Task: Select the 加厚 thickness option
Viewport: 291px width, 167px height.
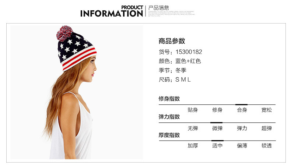Action: [193, 146]
